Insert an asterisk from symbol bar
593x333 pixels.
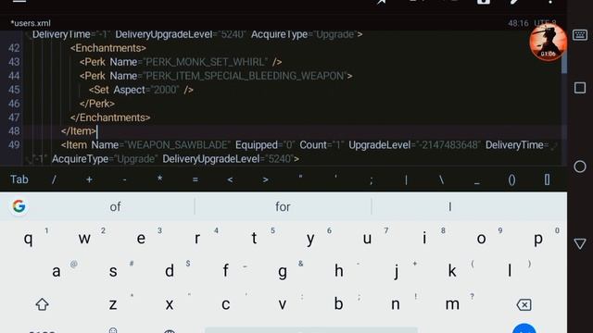click(160, 179)
